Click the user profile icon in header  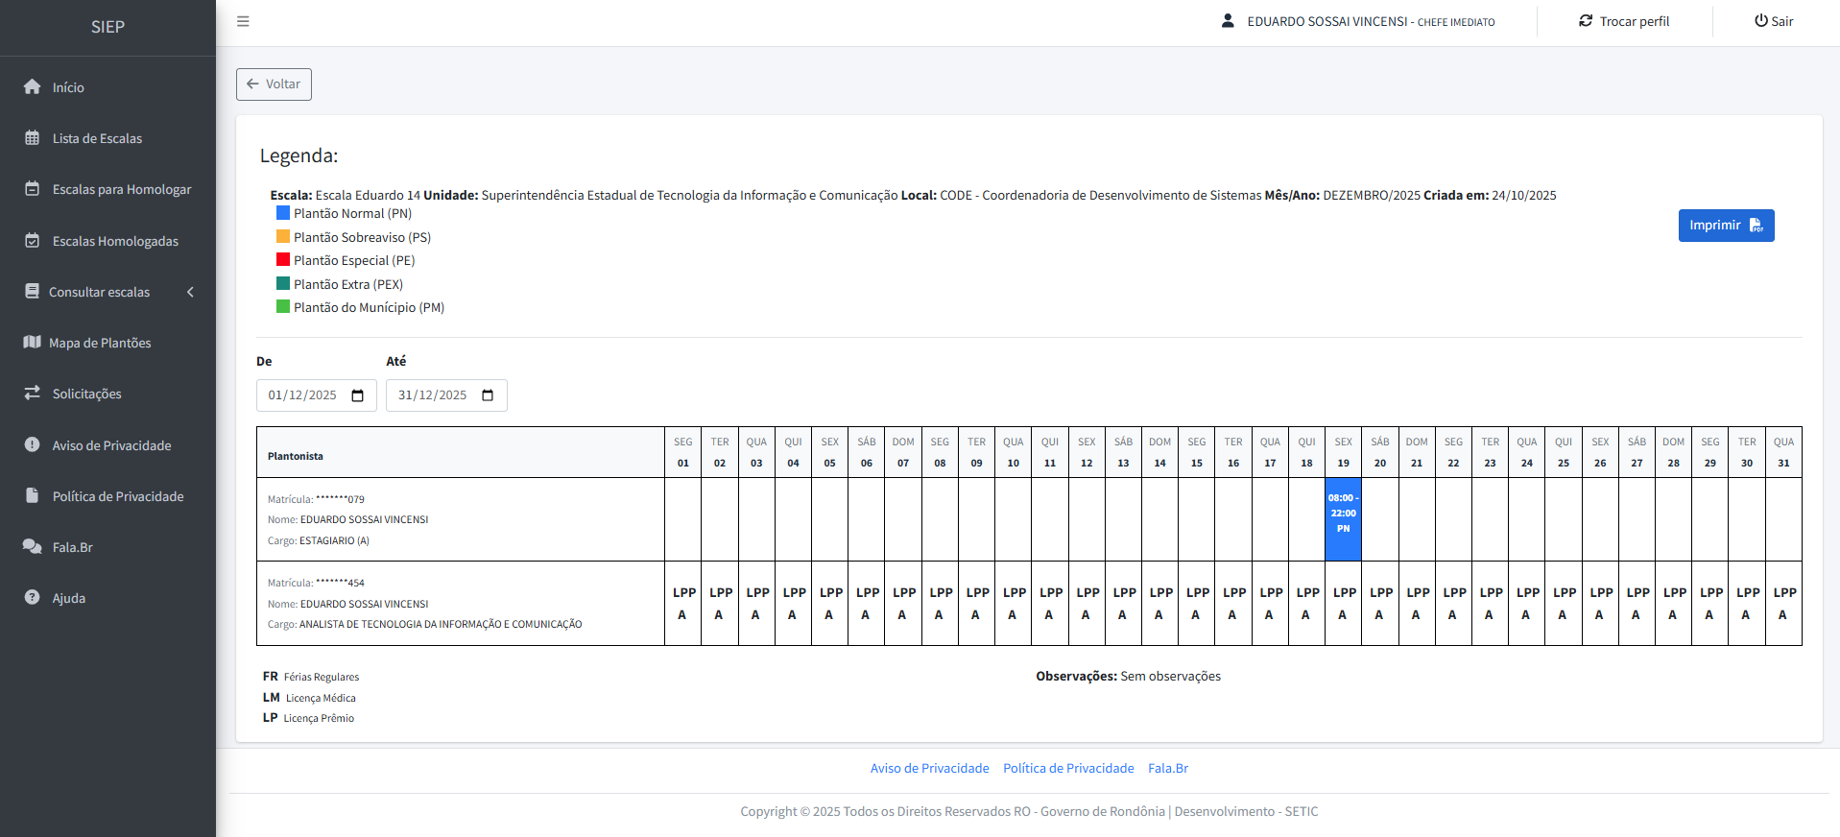click(1228, 21)
